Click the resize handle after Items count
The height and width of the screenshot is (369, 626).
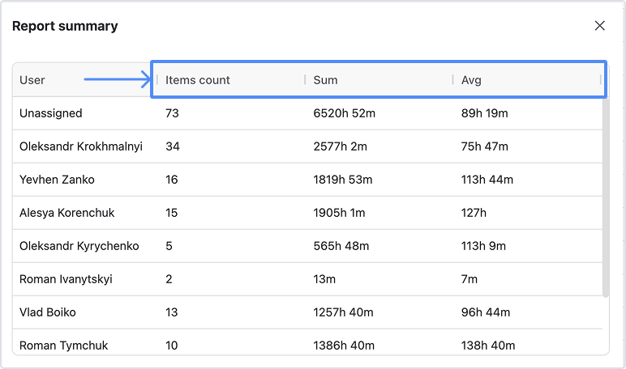[x=305, y=79]
